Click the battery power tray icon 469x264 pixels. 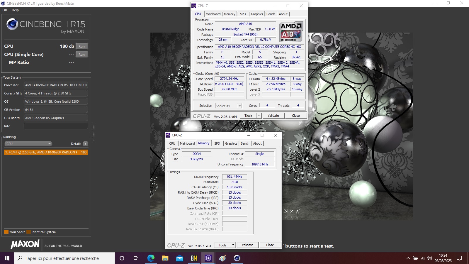415,258
